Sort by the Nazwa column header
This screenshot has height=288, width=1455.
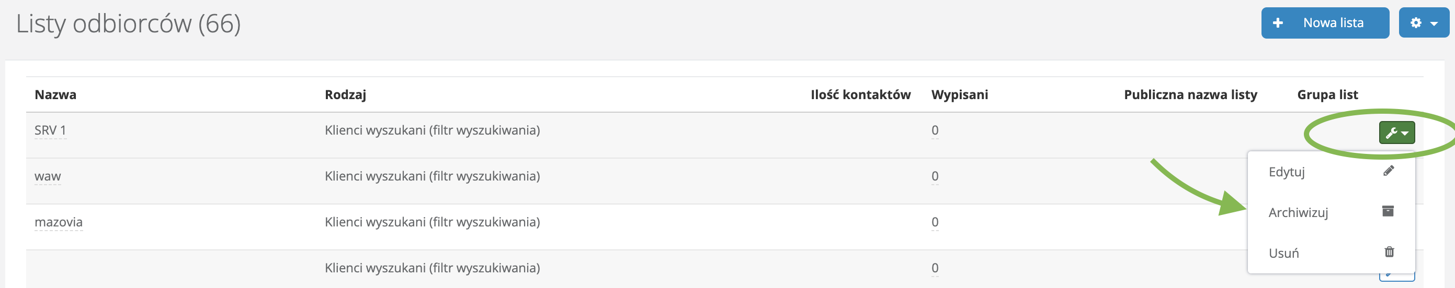tap(55, 94)
